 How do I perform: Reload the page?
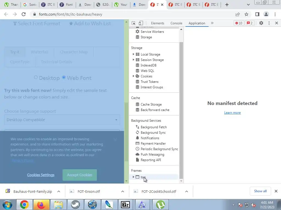[x=24, y=14]
